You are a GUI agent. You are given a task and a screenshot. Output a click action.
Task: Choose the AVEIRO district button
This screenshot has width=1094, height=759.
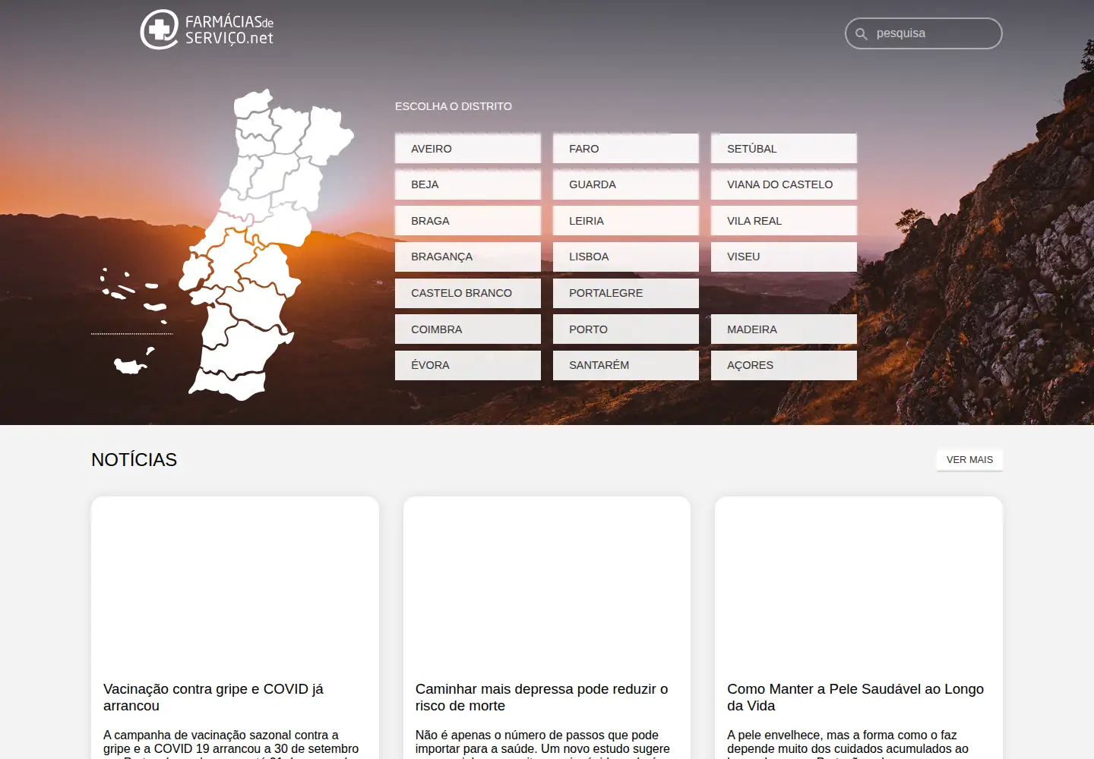coord(468,149)
